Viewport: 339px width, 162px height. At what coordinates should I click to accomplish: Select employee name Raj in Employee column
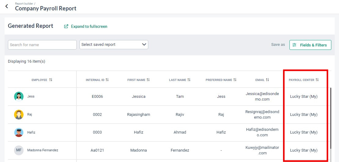pos(30,114)
